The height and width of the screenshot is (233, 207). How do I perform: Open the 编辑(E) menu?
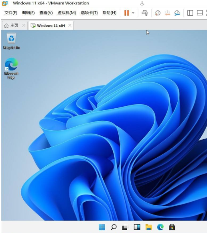coord(28,13)
